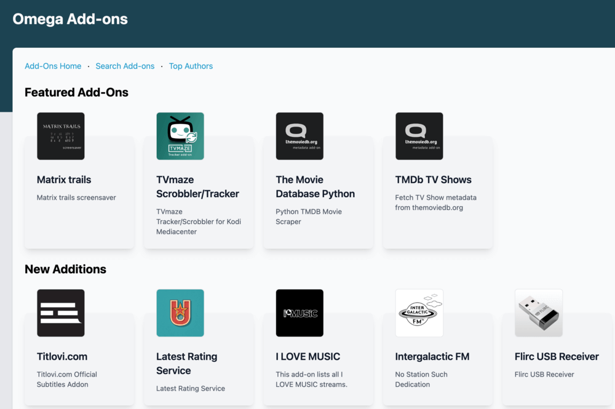
Task: Click the small gray 'Flirc USB Receiver' description
Action: [x=544, y=375]
